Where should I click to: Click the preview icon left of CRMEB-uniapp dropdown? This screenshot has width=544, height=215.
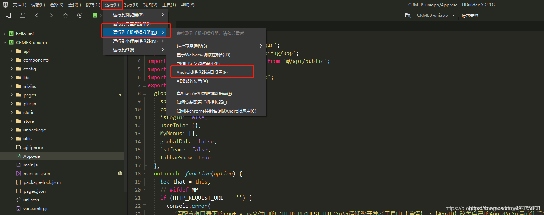click(408, 15)
